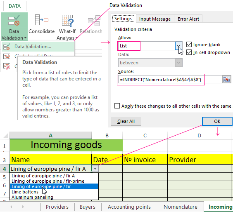Expand the Data Validation dropdown arrow in the ribbon
The image size is (233, 212).
point(25,38)
